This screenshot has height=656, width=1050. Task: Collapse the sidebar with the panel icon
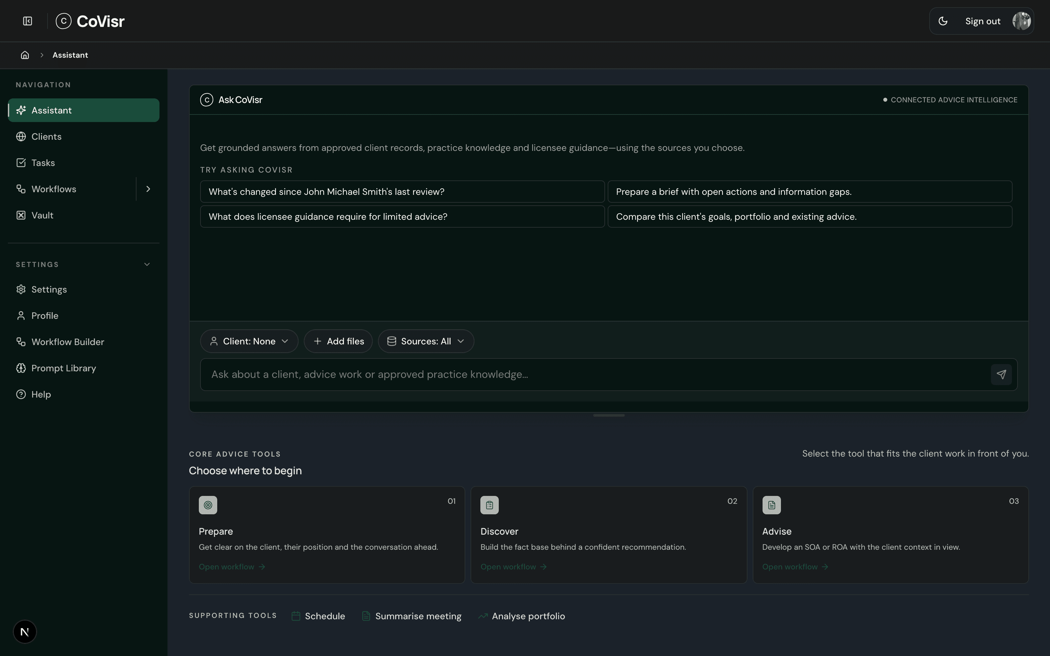click(x=27, y=21)
